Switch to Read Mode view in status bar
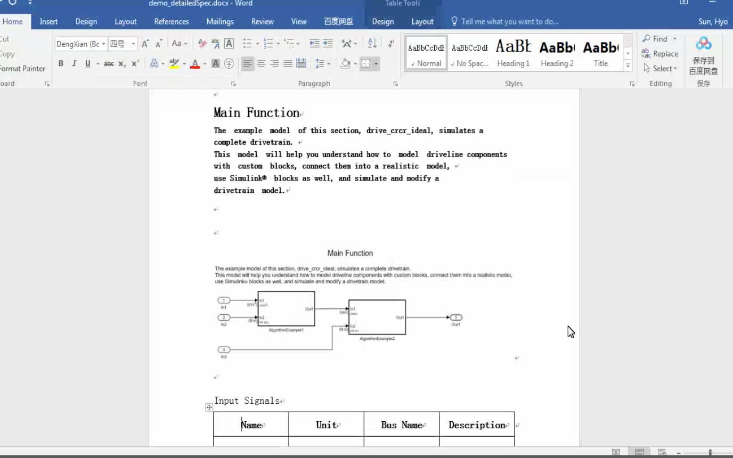 (616, 452)
